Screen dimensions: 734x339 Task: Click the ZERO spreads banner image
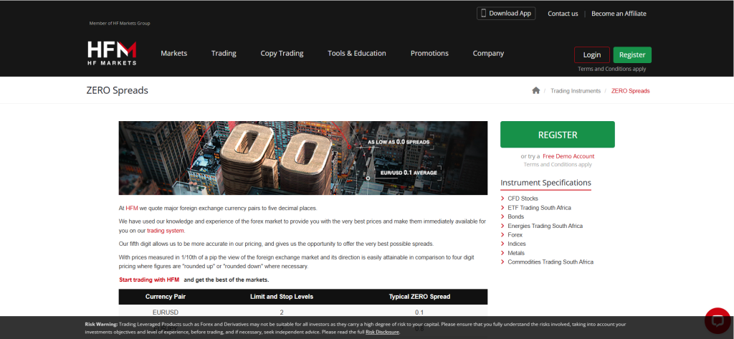[x=302, y=158]
